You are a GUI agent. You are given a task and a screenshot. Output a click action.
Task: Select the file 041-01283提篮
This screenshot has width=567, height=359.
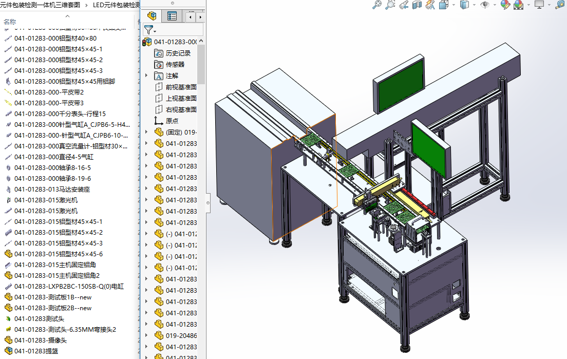point(35,351)
